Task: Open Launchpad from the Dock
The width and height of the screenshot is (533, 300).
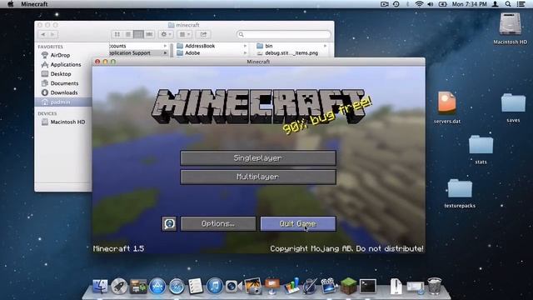Action: click(x=119, y=286)
